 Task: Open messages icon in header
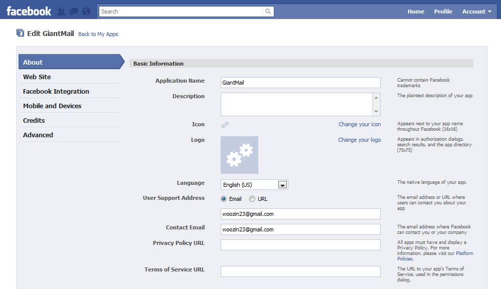(x=74, y=12)
